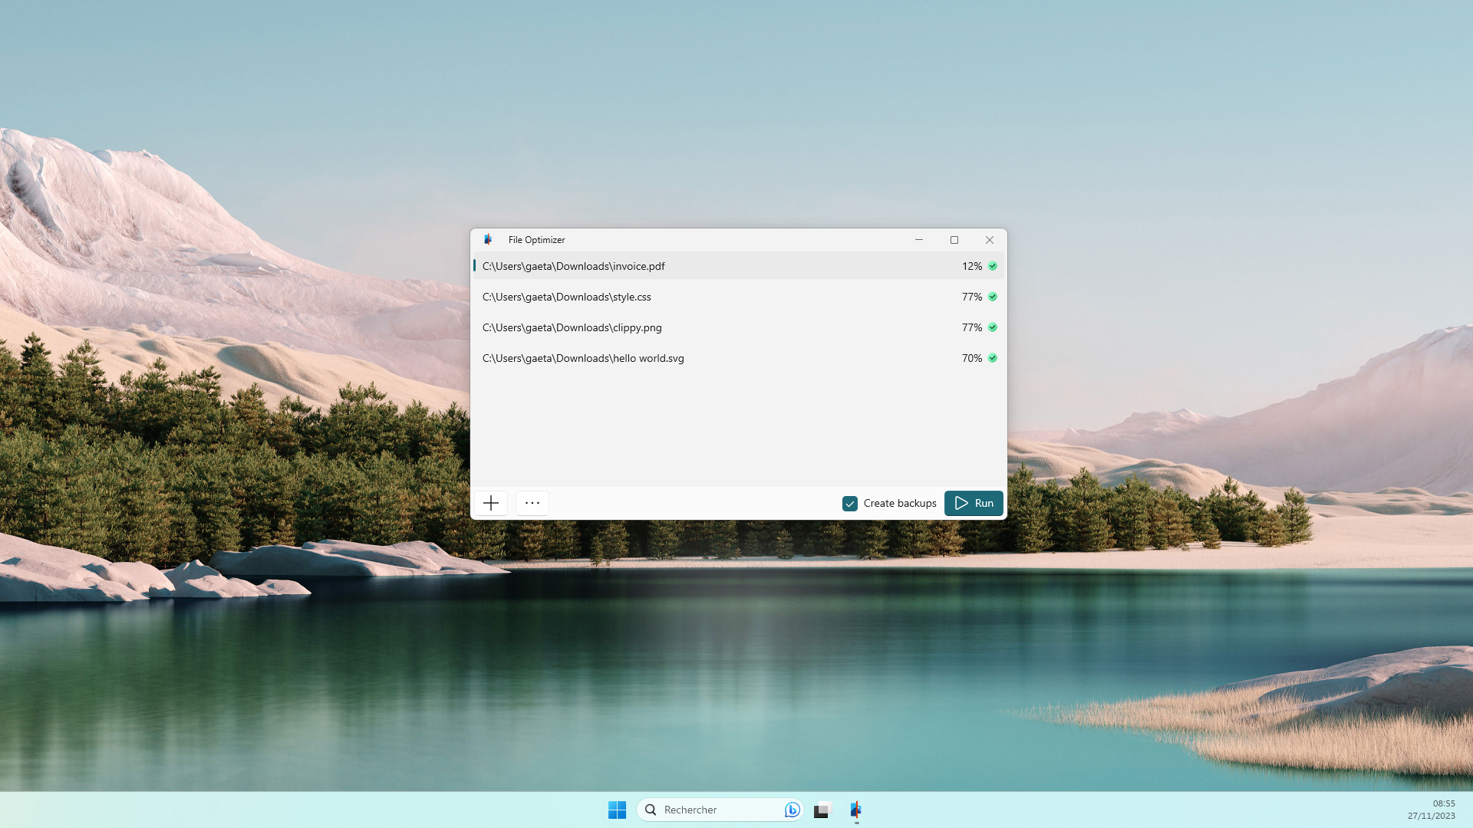The width and height of the screenshot is (1473, 828).
Task: Open the Windows Start menu
Action: (617, 810)
